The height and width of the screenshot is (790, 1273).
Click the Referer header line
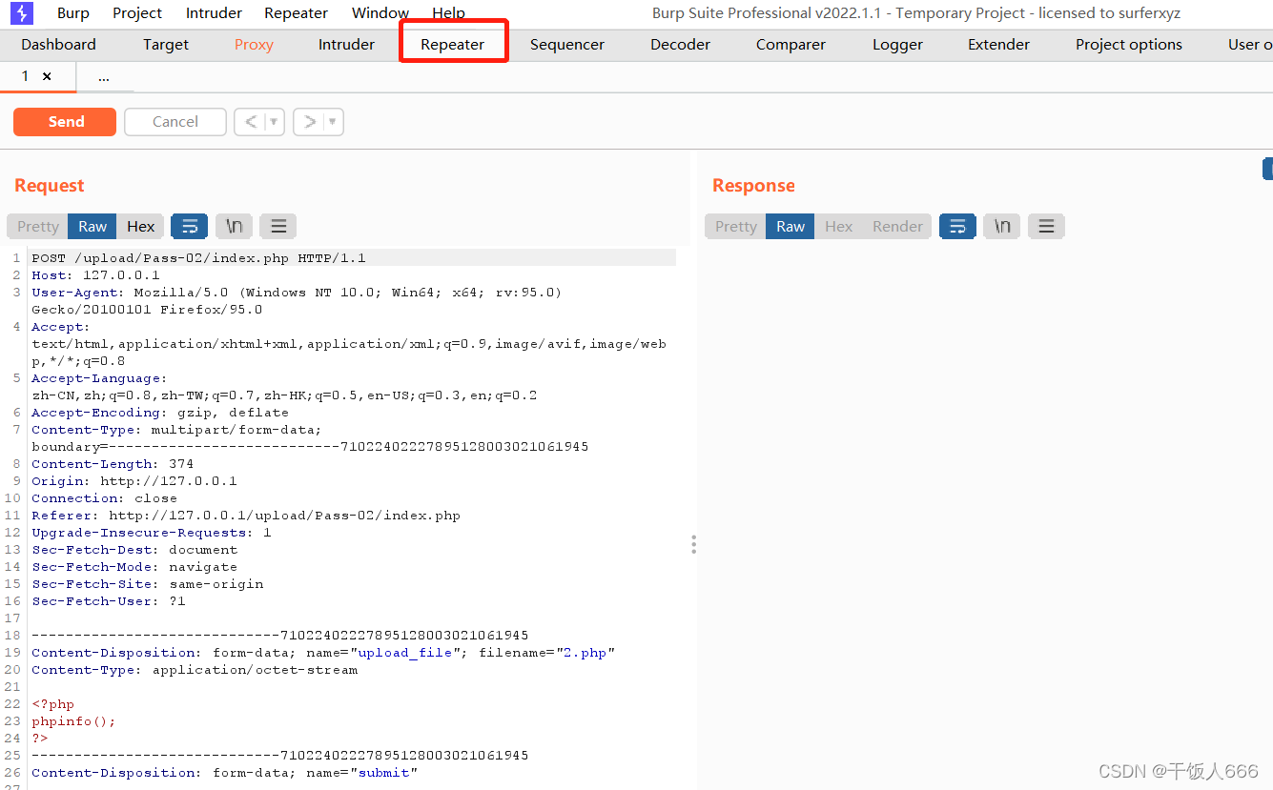246,516
